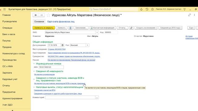Collapse Индивидуальные номера section
Screen dimensions: 198x111
[x=34, y=64]
